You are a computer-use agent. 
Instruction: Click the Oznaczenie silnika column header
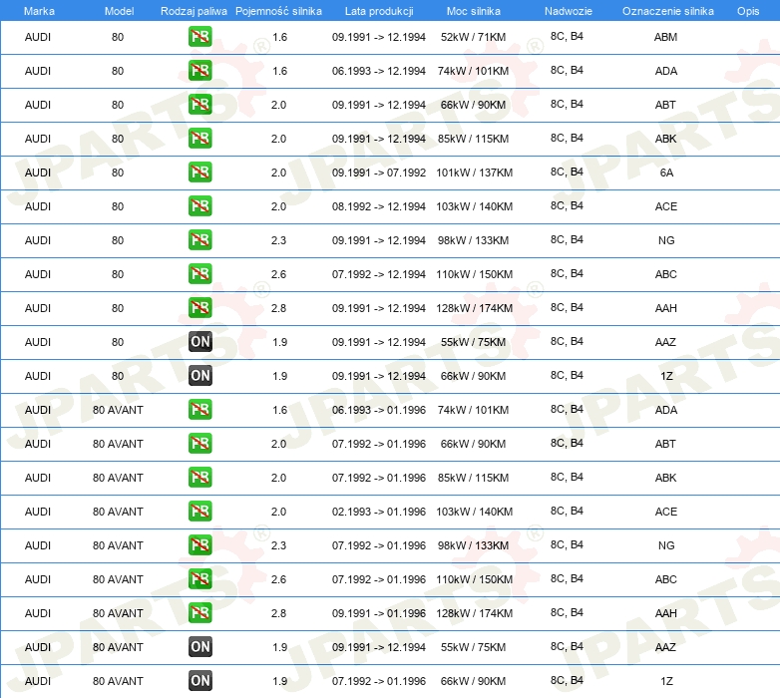coord(667,11)
